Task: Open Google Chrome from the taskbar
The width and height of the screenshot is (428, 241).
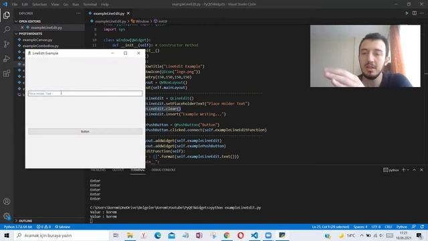Action: click(x=227, y=235)
